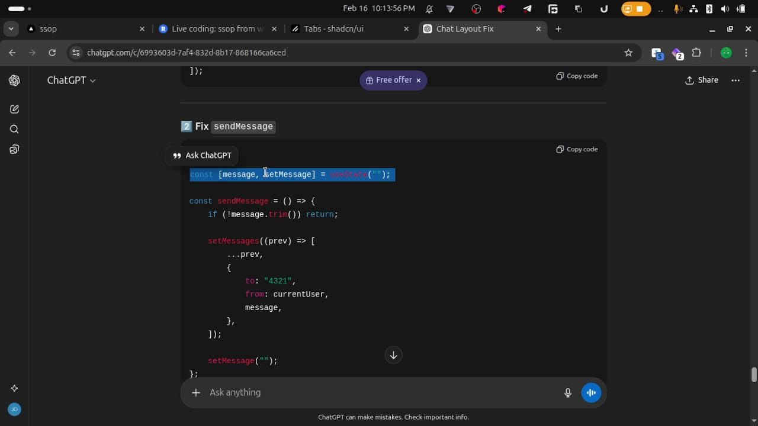Image resolution: width=758 pixels, height=426 pixels.
Task: Open the OBS tray icon
Action: tap(476, 9)
